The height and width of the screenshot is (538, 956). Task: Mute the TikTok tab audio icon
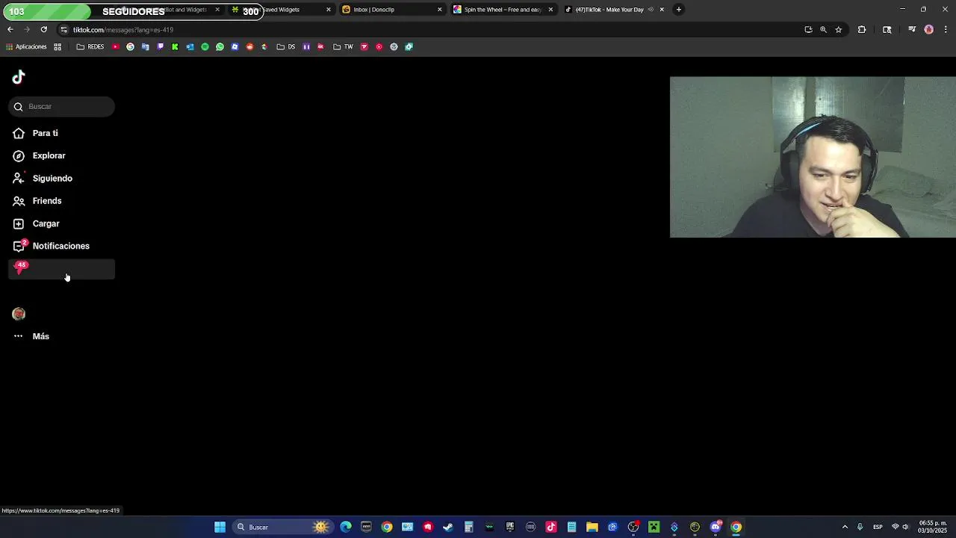[651, 10]
